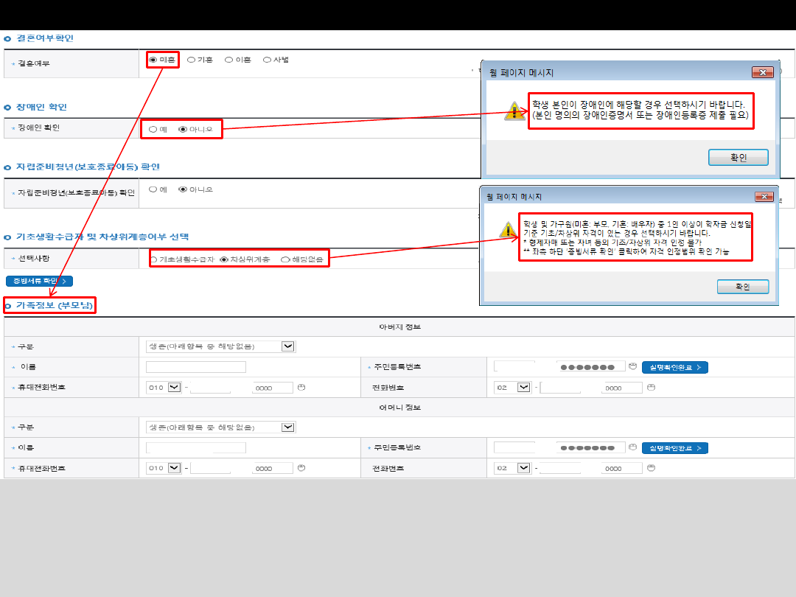Click keyboard icon beside father's resident number

coord(632,367)
